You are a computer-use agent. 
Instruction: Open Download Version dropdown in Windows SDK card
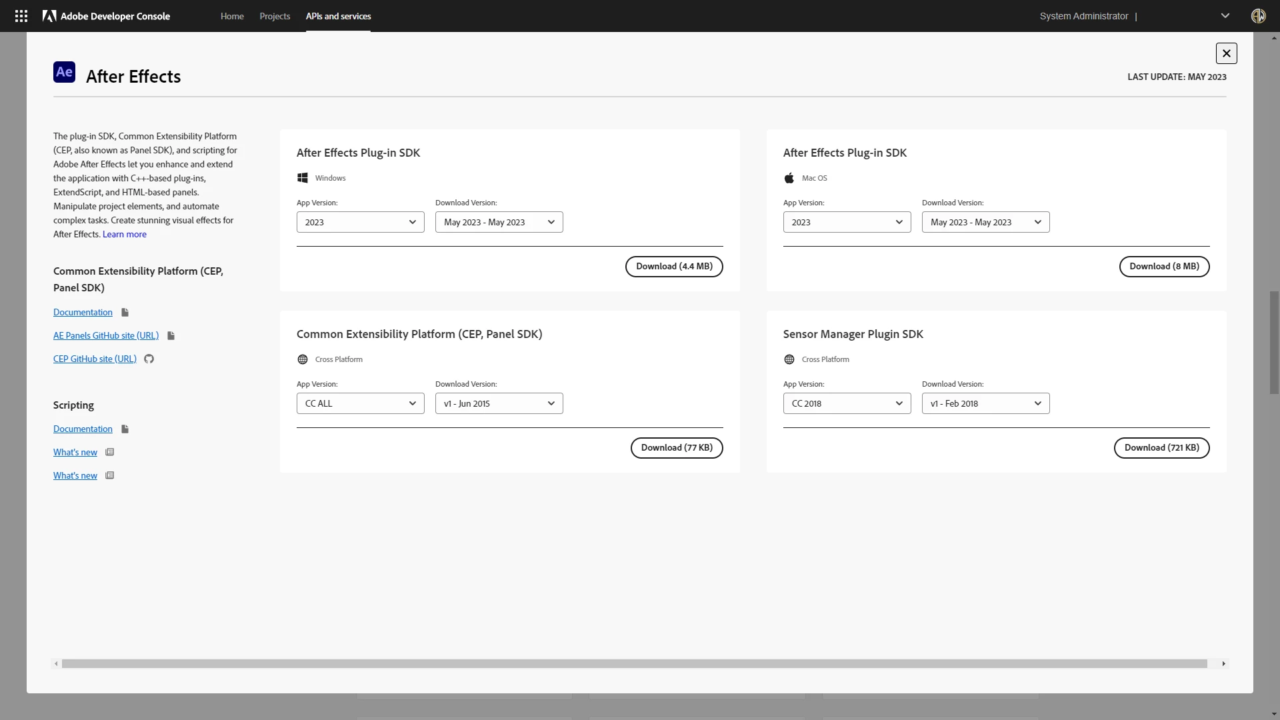[x=499, y=222]
